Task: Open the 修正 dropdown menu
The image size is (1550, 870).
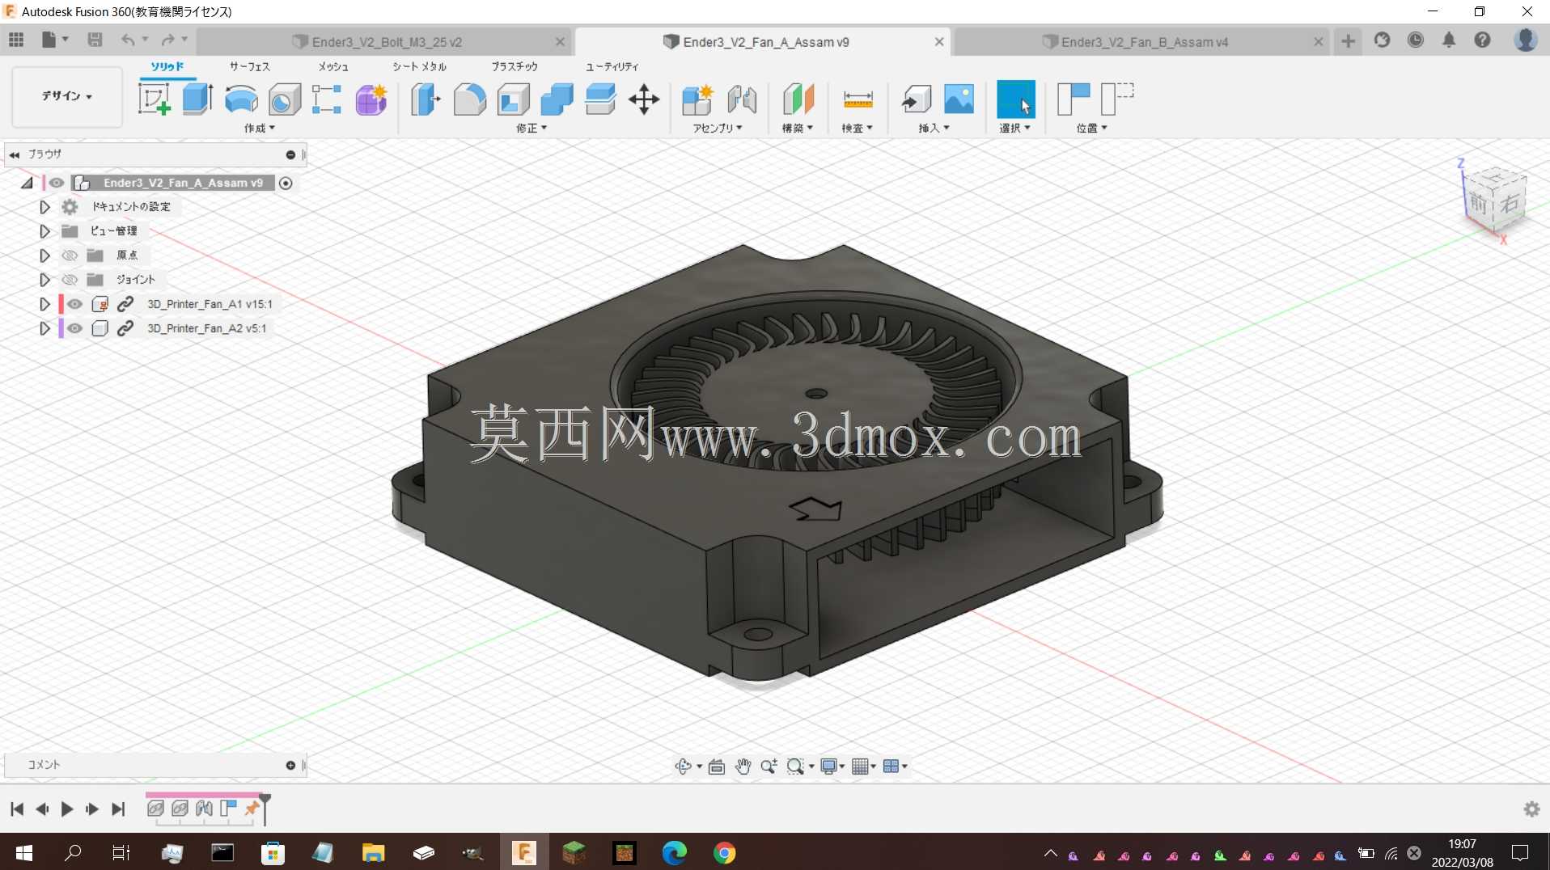Action: click(x=531, y=129)
